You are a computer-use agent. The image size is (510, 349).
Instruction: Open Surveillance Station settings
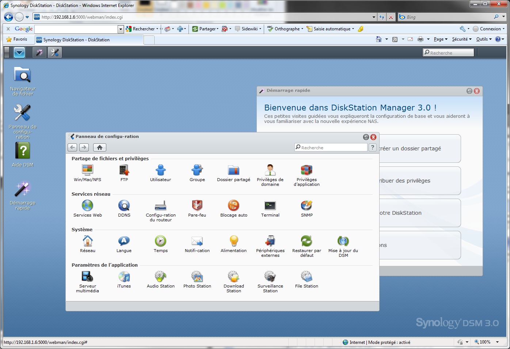click(x=270, y=282)
